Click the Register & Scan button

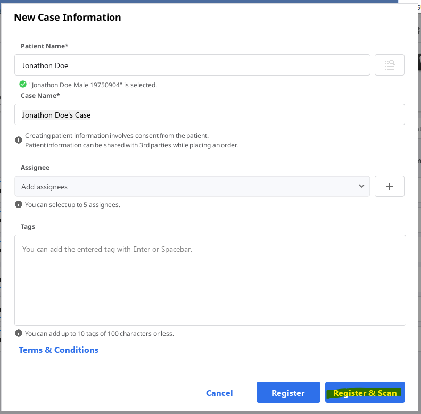click(x=365, y=393)
